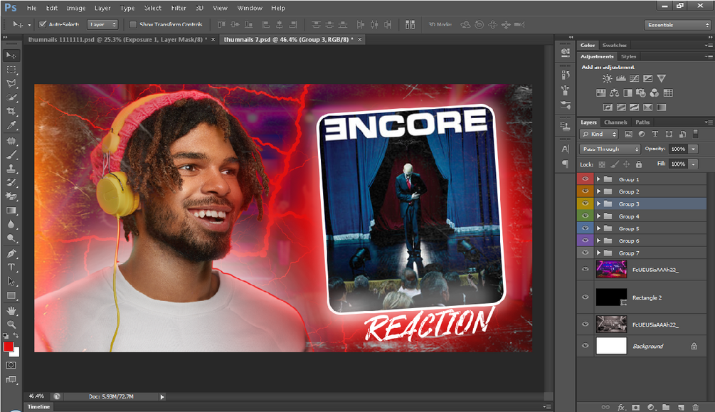
Task: Add layer mask icon
Action: [x=635, y=407]
